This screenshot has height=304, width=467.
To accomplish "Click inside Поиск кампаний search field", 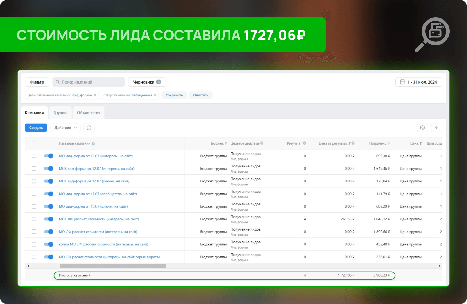I will [89, 82].
